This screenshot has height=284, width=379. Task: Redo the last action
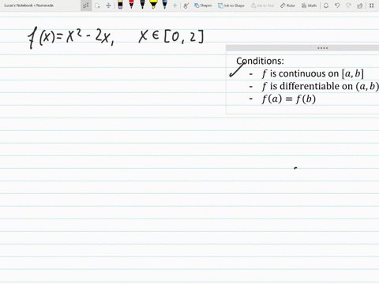348,6
